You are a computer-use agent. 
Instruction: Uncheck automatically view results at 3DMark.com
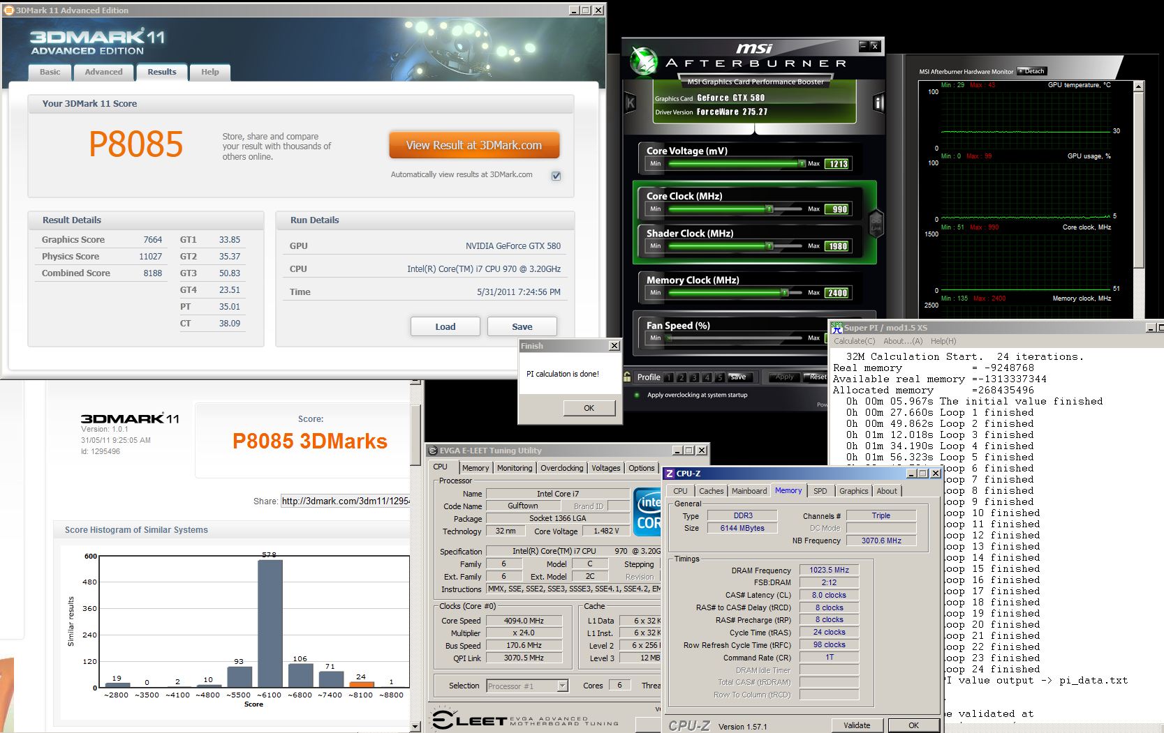pyautogui.click(x=556, y=176)
